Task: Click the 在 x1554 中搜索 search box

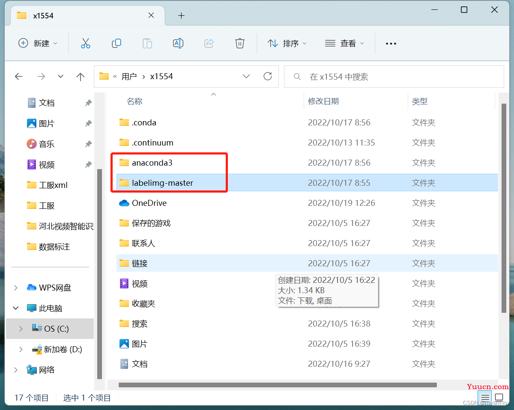Action: coord(394,77)
